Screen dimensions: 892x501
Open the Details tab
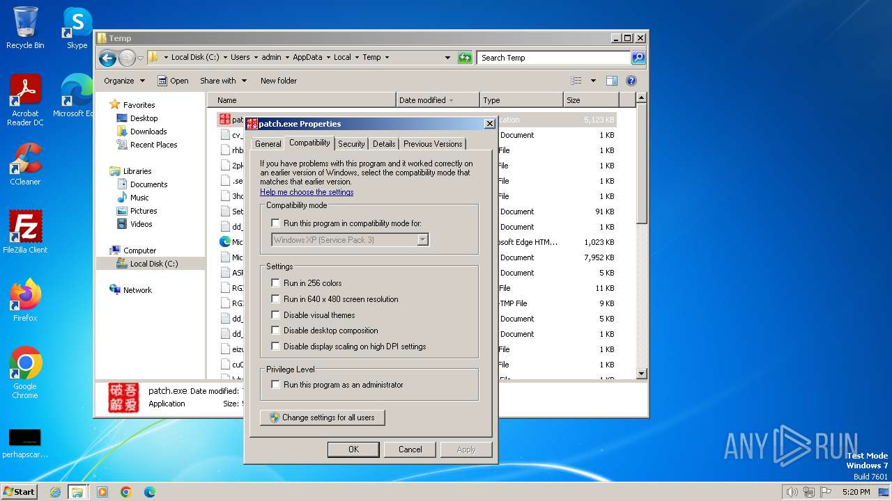pos(383,144)
